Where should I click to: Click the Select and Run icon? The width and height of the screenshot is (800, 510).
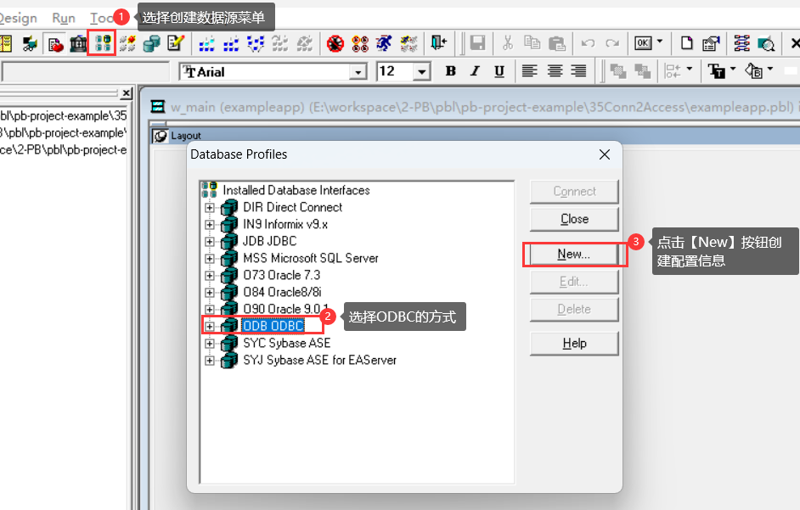tap(408, 44)
